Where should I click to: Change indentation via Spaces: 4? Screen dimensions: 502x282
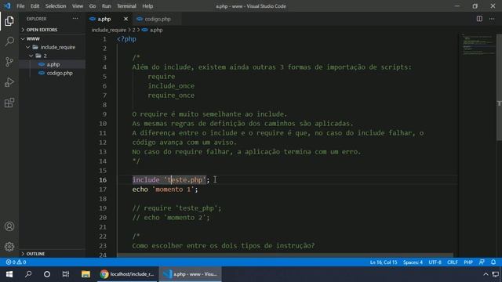point(413,262)
